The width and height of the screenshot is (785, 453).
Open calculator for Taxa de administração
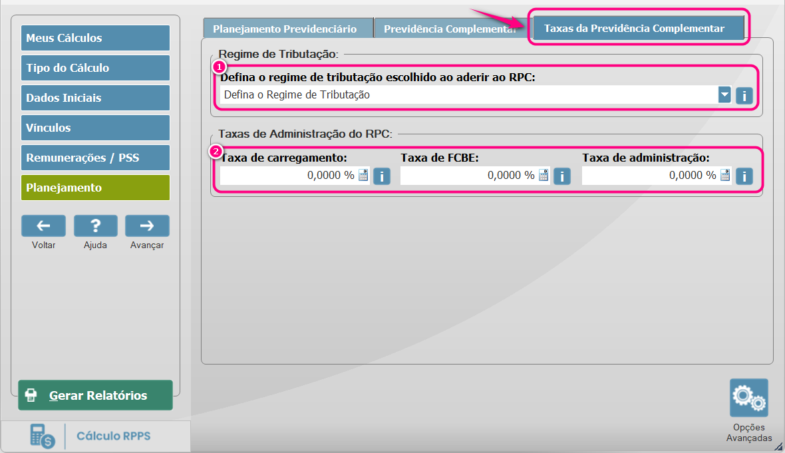coord(725,175)
